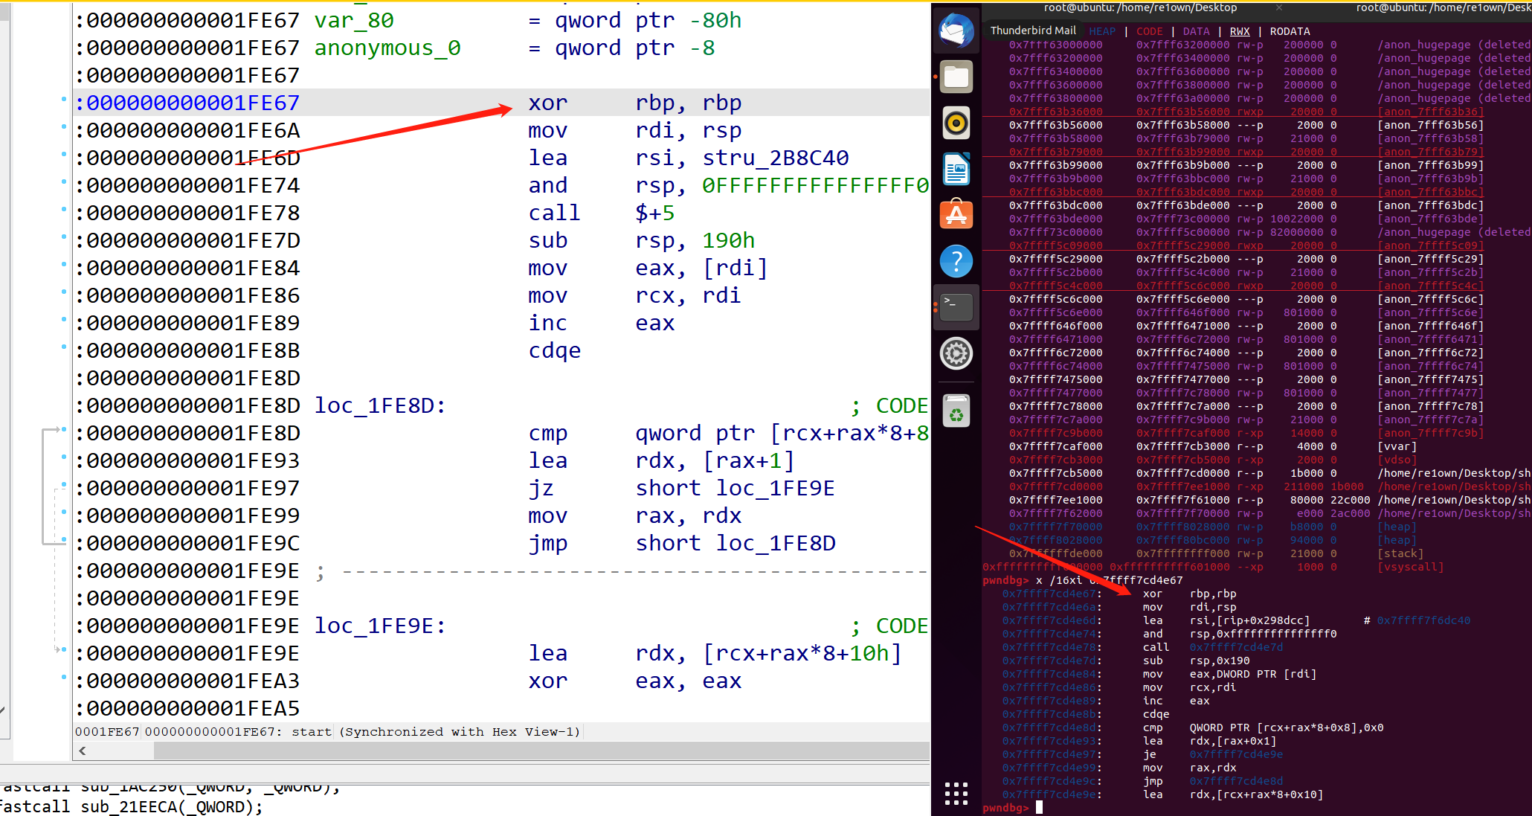The width and height of the screenshot is (1532, 816).
Task: Show Applications grid at dock bottom
Action: [956, 793]
